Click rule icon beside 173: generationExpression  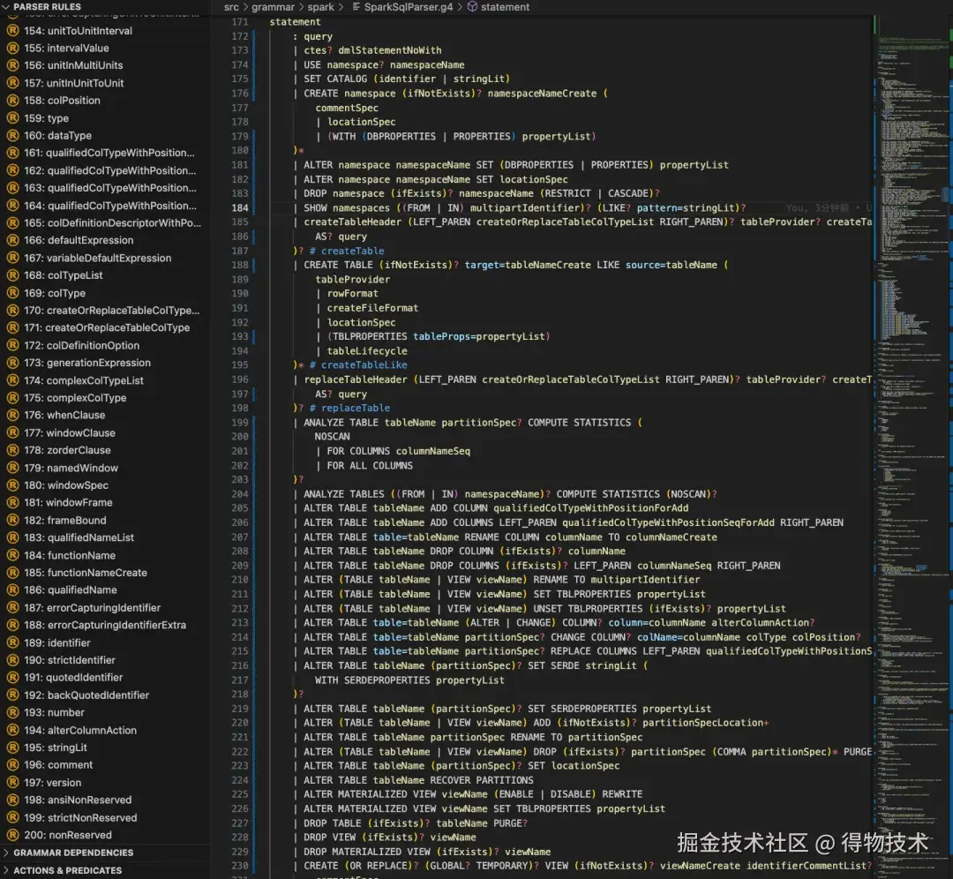tap(12, 363)
